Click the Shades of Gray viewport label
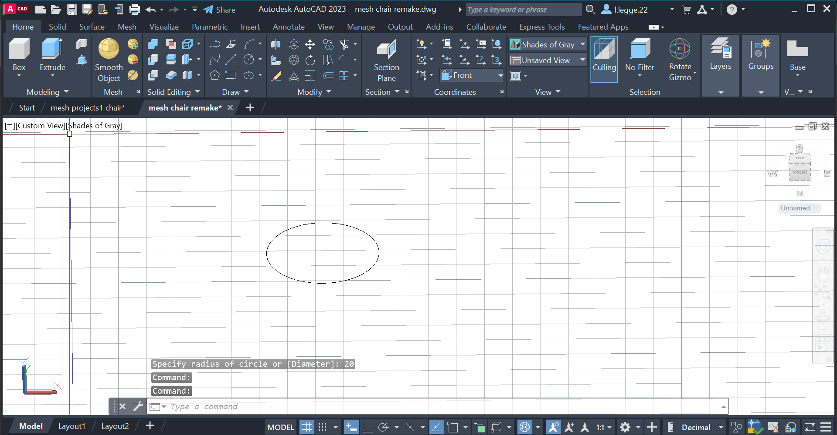The width and height of the screenshot is (837, 435). pos(94,126)
